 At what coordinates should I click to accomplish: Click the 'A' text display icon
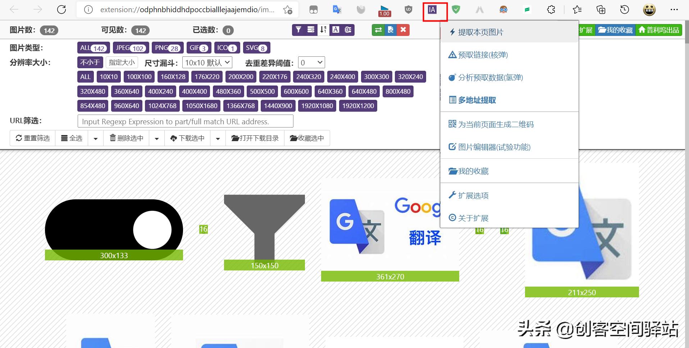(x=335, y=30)
